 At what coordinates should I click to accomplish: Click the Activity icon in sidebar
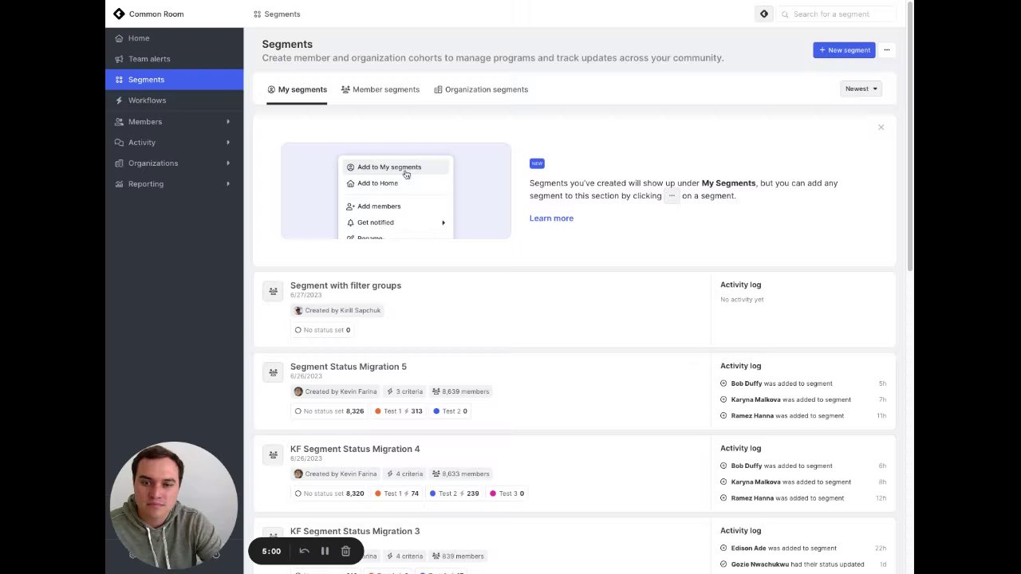[x=119, y=142]
